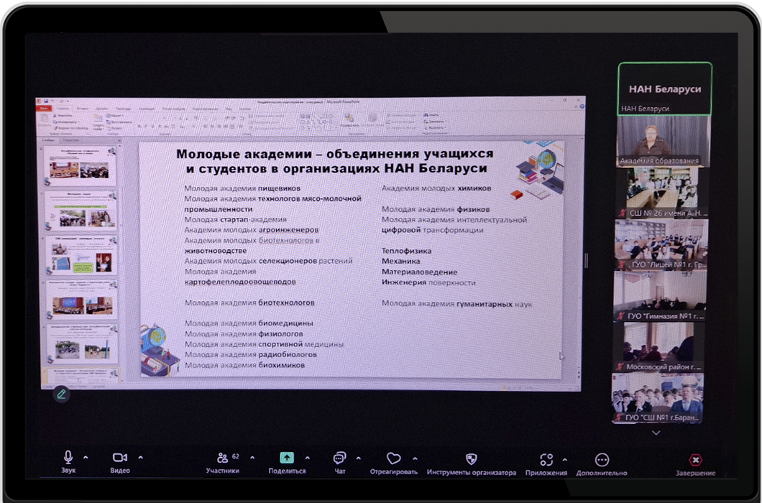Click the annotation pencil icon on the shared screen

61,394
